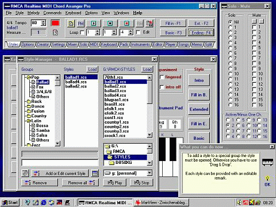
Task: Open the Windows Start menu
Action: coord(10,202)
